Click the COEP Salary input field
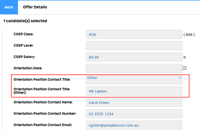Screen dimensions: 200x131 coord(134,57)
